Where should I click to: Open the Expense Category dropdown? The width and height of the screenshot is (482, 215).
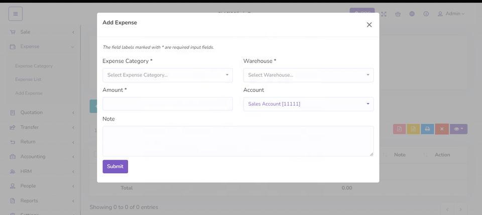[x=167, y=75]
